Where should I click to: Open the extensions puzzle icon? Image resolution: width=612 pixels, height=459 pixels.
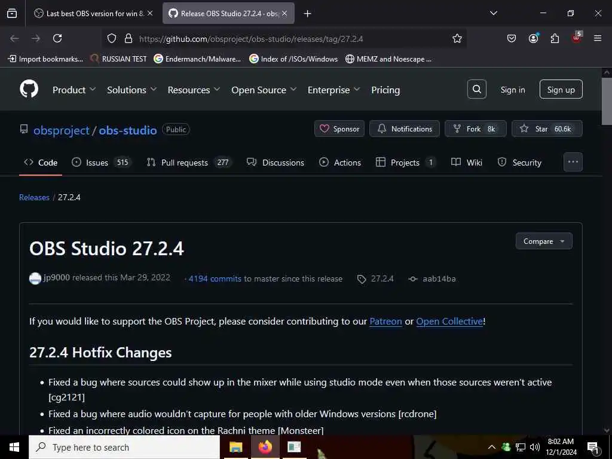(555, 38)
